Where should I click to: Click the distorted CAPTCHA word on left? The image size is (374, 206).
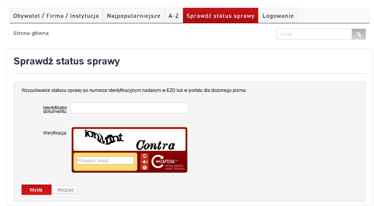tap(104, 137)
